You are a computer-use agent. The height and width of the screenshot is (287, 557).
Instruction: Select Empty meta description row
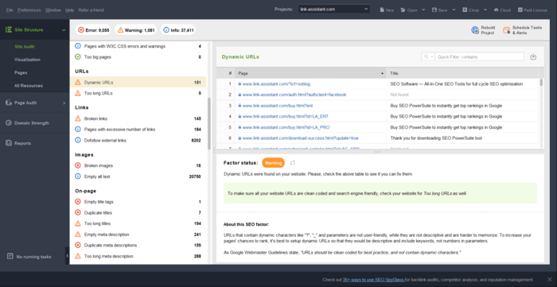(x=138, y=235)
